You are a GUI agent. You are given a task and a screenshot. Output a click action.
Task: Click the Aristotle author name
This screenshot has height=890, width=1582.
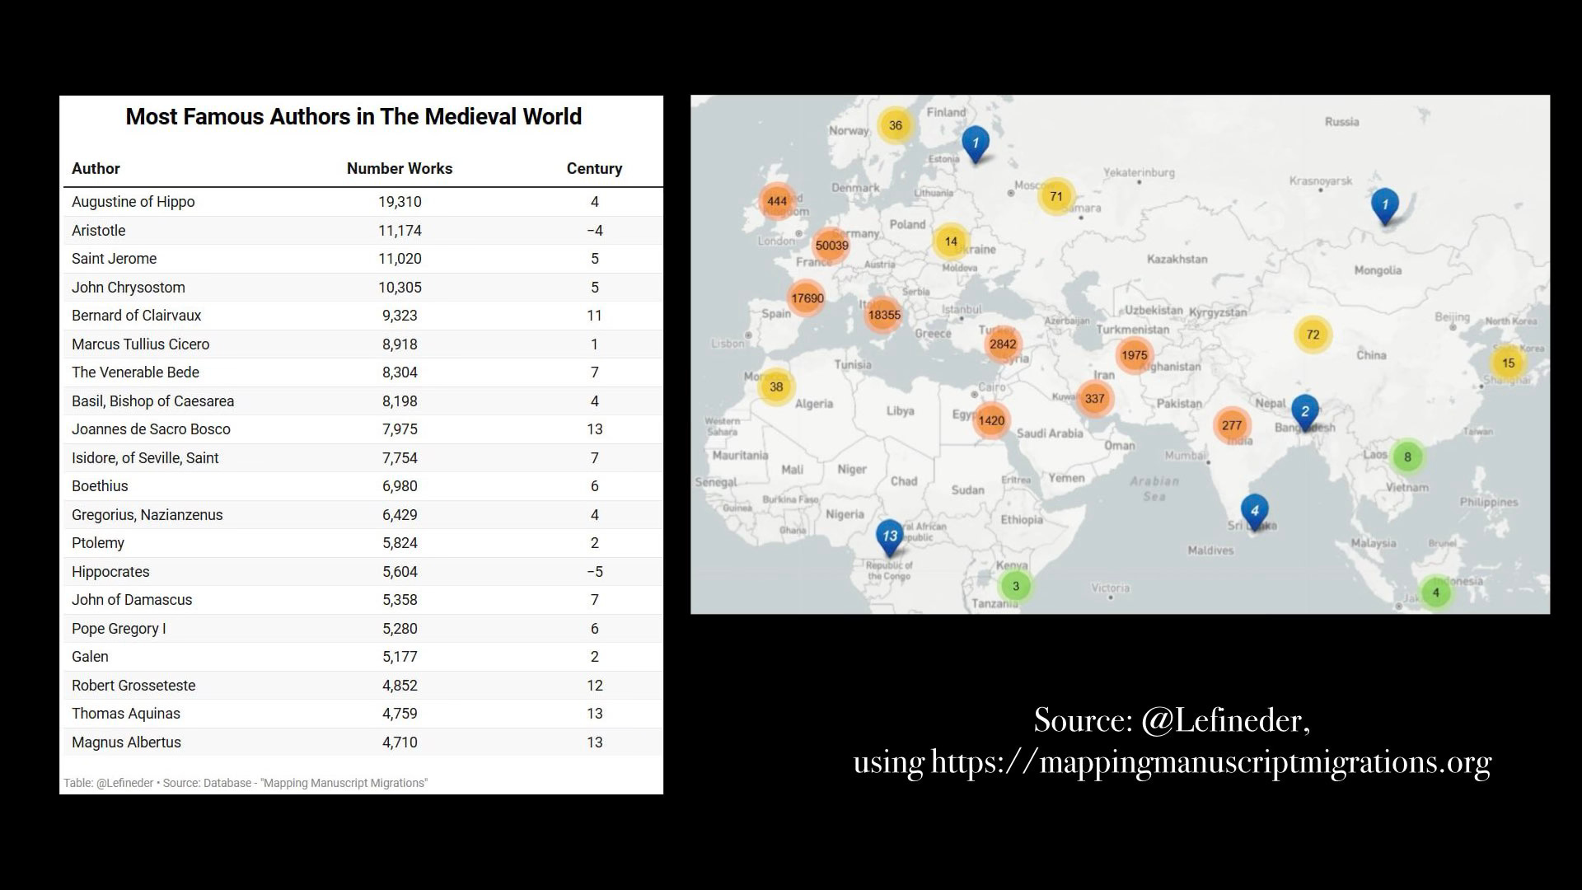[99, 231]
